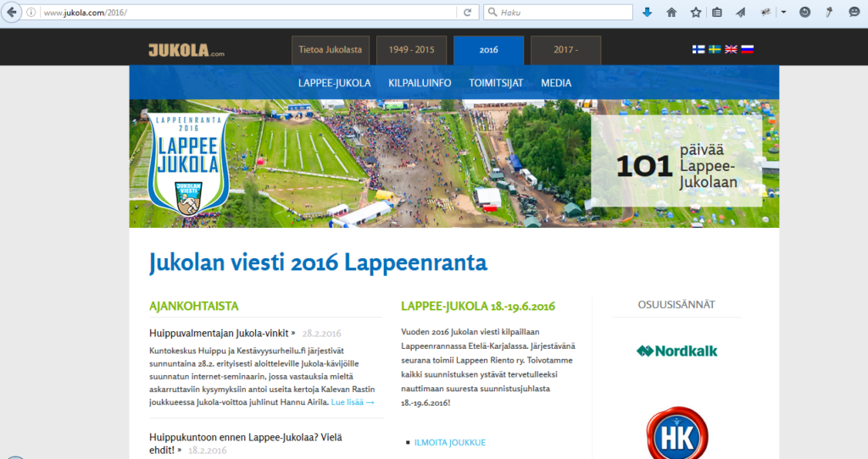Image resolution: width=868 pixels, height=459 pixels.
Task: Switch site language to Swedish flag
Action: coord(715,49)
